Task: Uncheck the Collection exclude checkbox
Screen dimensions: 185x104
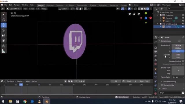Action: point(161,15)
